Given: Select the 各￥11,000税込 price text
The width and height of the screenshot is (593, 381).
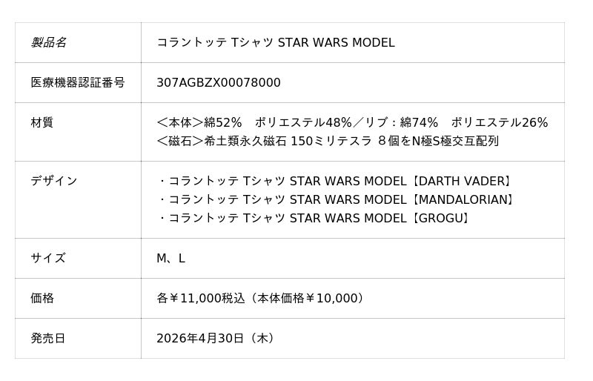Looking at the screenshot, I should click(x=200, y=298).
